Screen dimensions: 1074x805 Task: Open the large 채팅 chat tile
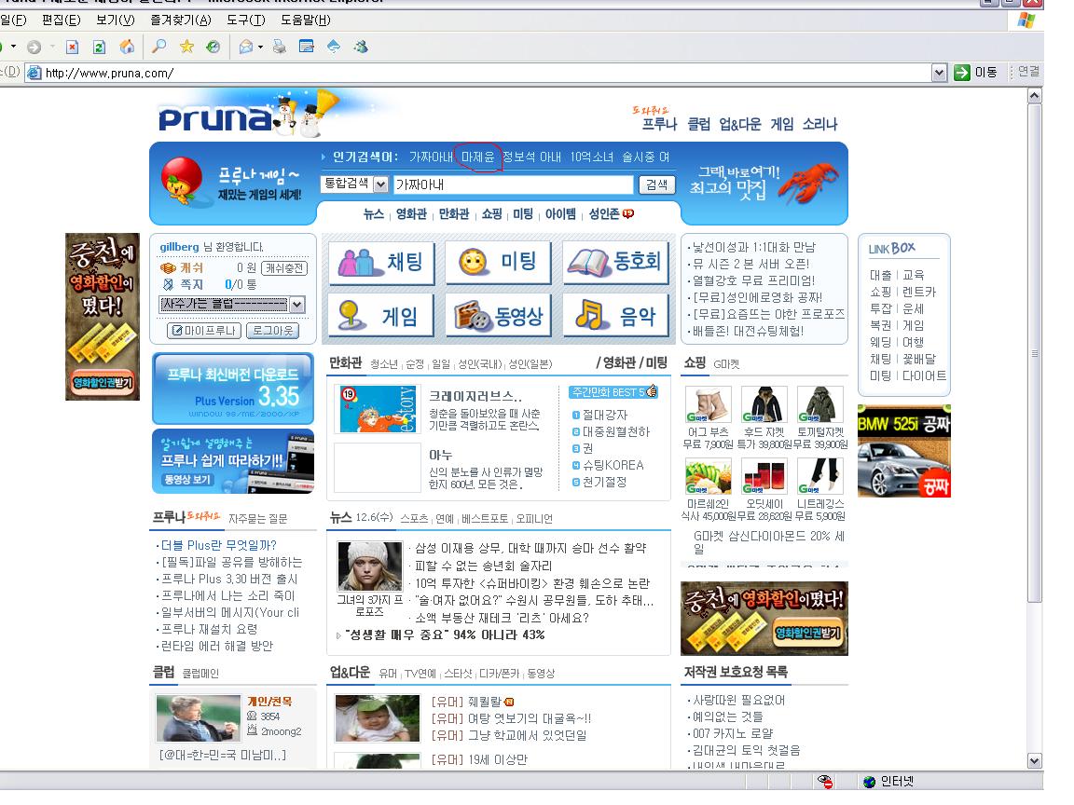click(x=381, y=262)
